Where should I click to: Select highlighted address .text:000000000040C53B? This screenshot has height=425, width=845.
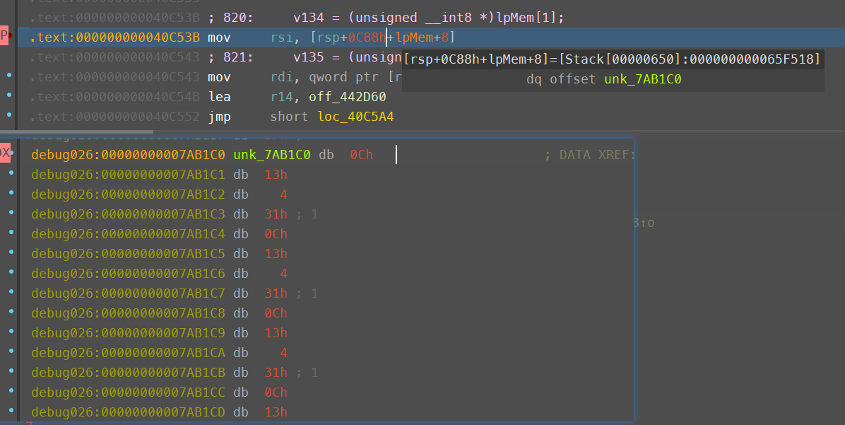pos(114,37)
